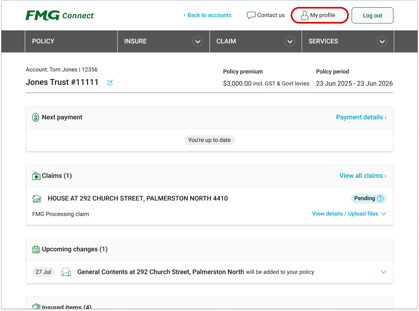Click "General Contents at 292 Church Street" text
This screenshot has width=419, height=311.
tap(161, 272)
